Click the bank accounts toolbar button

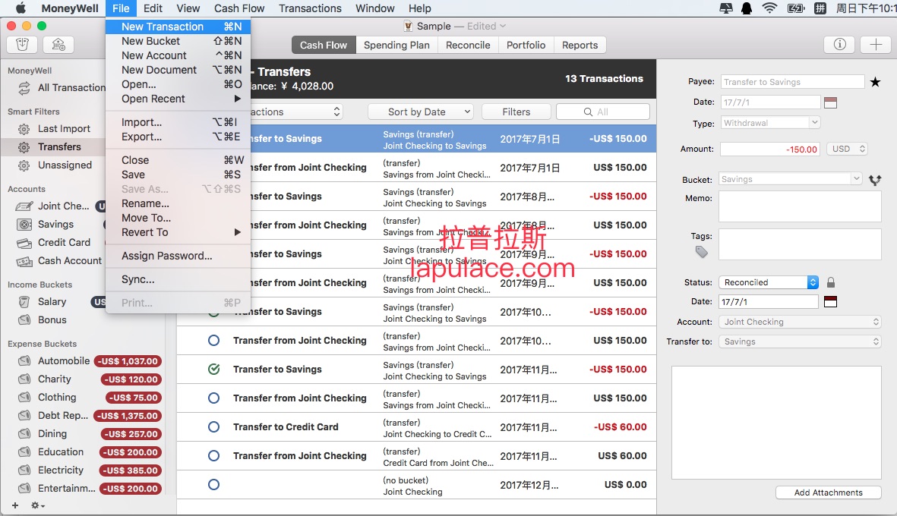pyautogui.click(x=58, y=45)
